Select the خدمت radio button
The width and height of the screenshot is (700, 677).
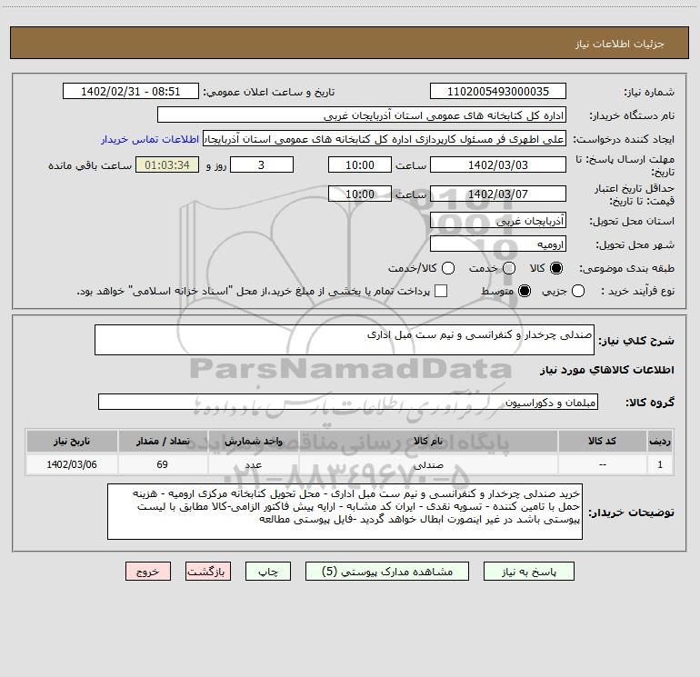(x=509, y=268)
